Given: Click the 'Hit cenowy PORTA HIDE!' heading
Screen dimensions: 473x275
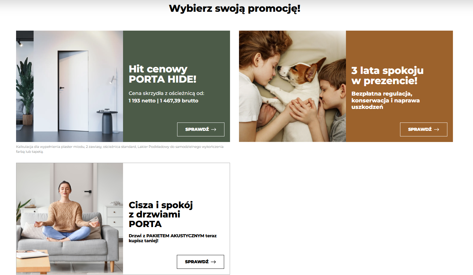Looking at the screenshot, I should (x=163, y=74).
